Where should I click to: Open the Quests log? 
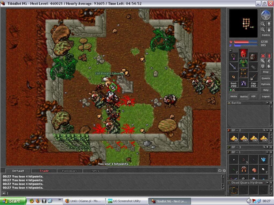pos(266,78)
